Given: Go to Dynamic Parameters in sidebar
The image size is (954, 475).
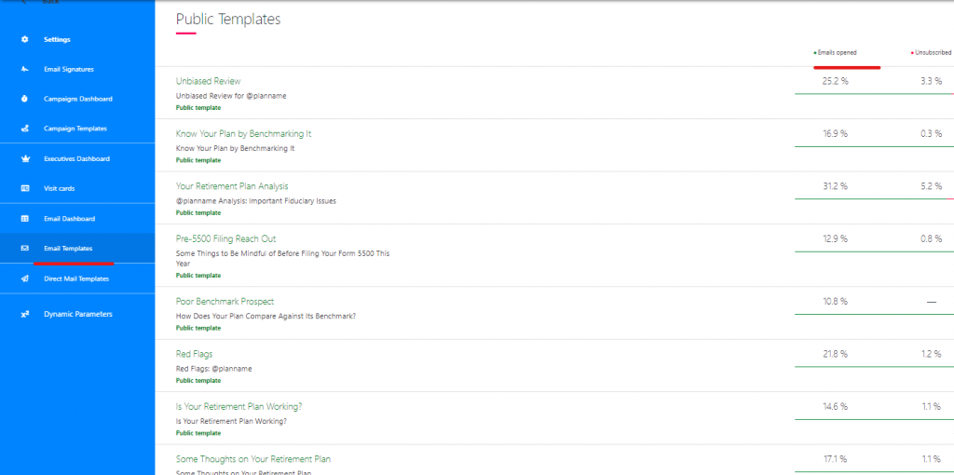Looking at the screenshot, I should coord(77,314).
